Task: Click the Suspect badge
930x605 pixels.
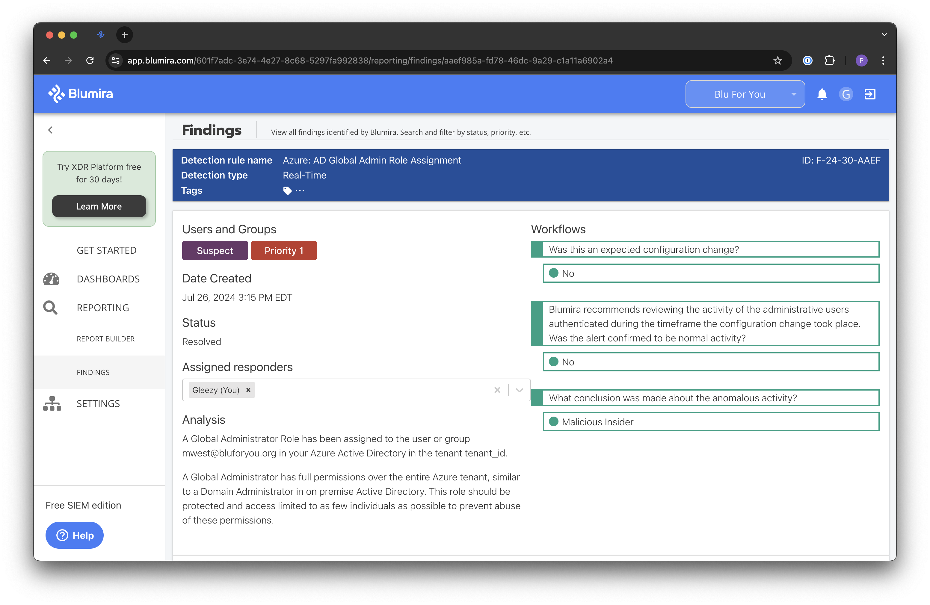Action: coord(215,250)
